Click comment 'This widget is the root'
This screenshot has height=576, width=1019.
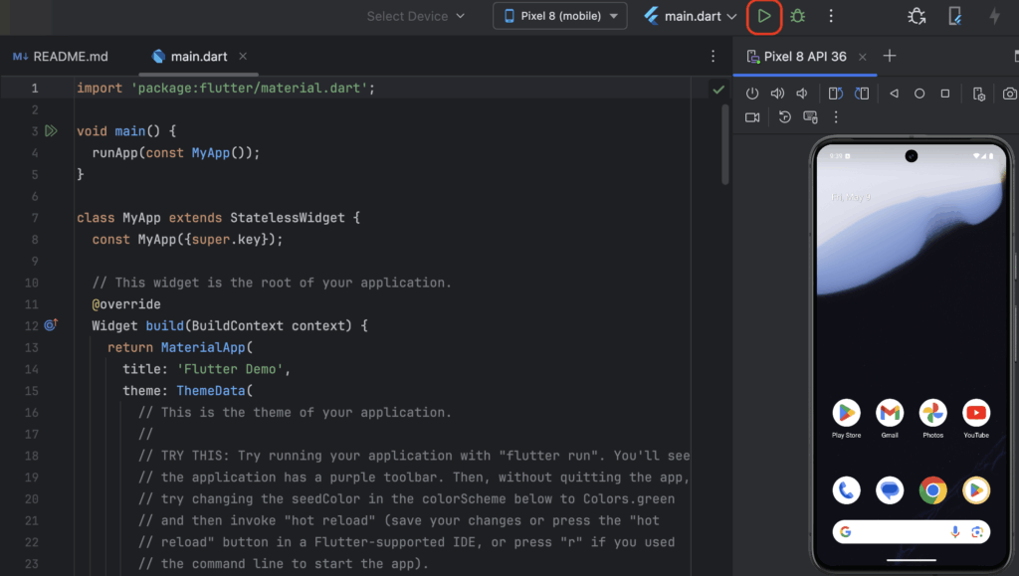[x=271, y=283]
